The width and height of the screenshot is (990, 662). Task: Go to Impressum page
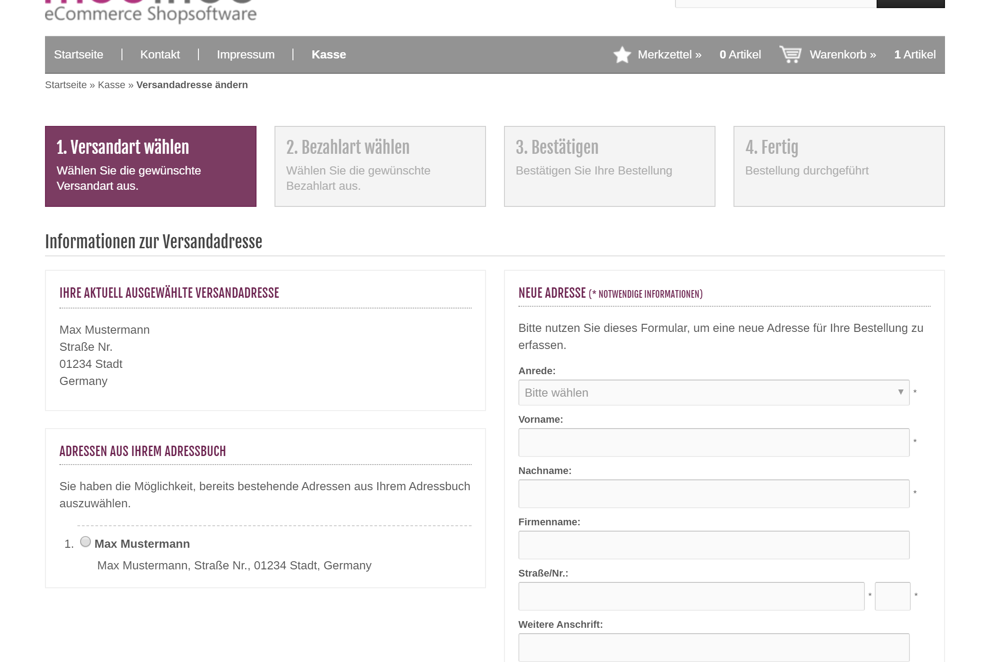245,55
